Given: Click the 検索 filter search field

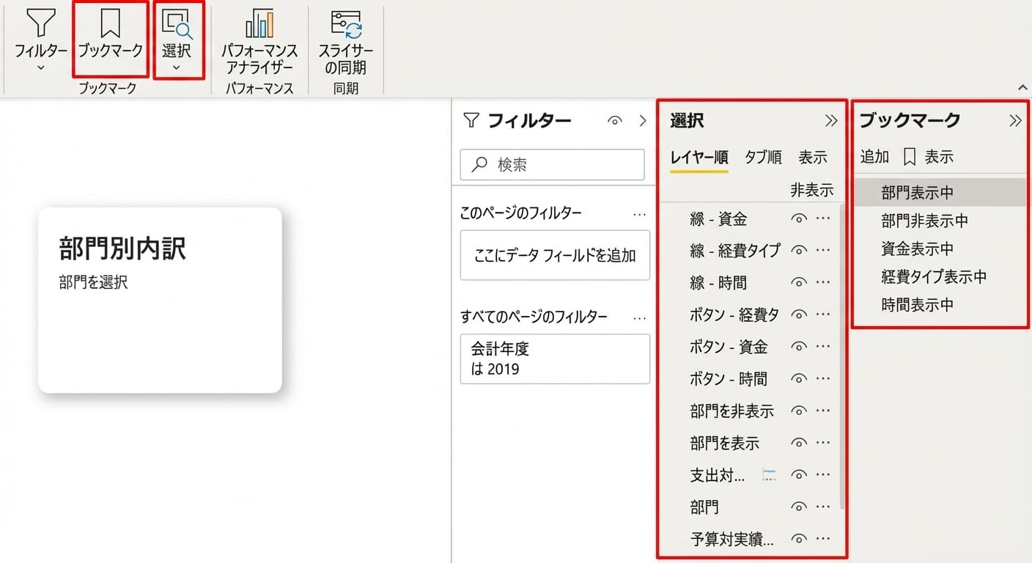Looking at the screenshot, I should [x=552, y=165].
